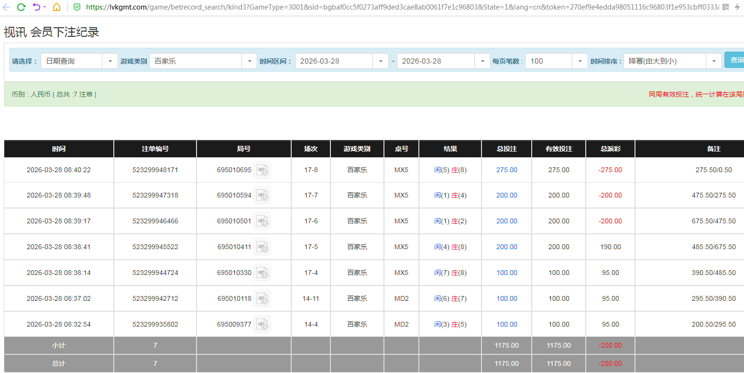Click the 查询 search button

735,60
